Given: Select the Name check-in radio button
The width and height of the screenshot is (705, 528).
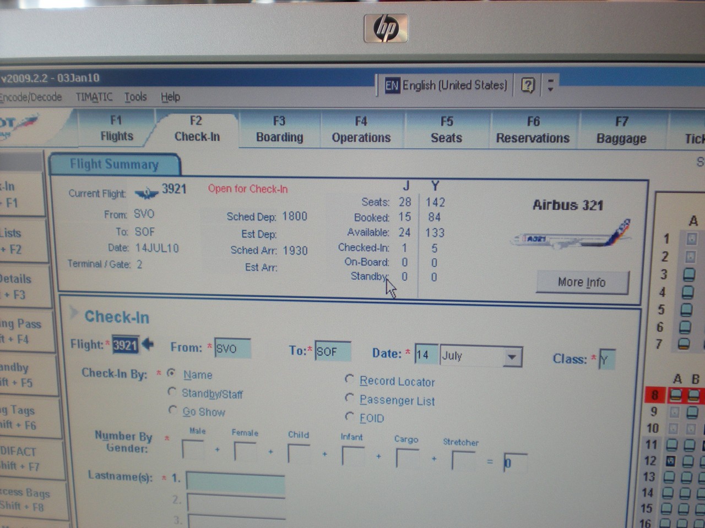Looking at the screenshot, I should (x=172, y=373).
